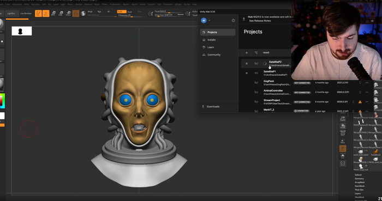Click Unity Hub account avatar
The height and width of the screenshot is (201, 382).
(x=204, y=20)
